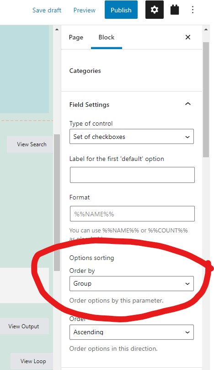This screenshot has height=370, width=214.
Task: Close the settings sidebar with X
Action: pos(188,37)
